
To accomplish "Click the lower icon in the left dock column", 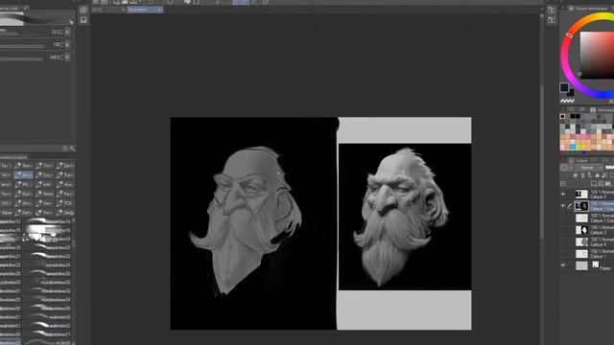I will tap(83, 20).
